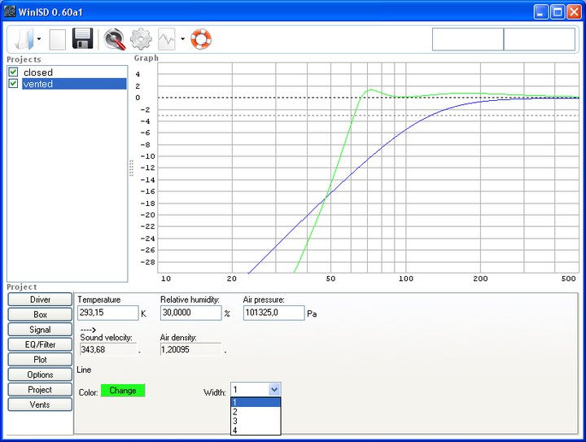Toggle the vented project checkbox
The height and width of the screenshot is (442, 586).
pos(13,84)
